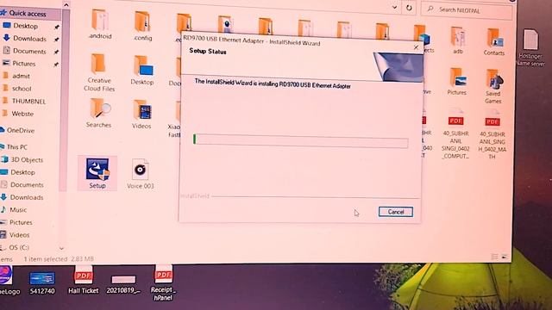The height and width of the screenshot is (310, 552).
Task: Open the Desktop folder icon in file list
Action: [142, 71]
